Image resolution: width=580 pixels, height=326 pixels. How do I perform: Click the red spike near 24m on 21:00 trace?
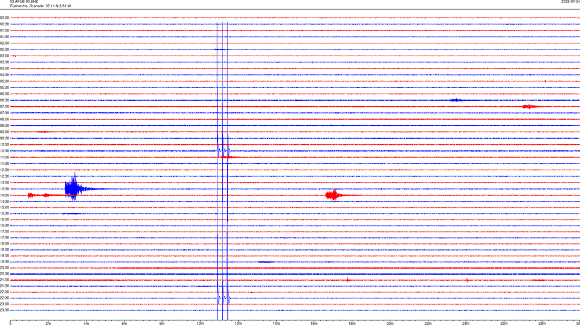467,280
